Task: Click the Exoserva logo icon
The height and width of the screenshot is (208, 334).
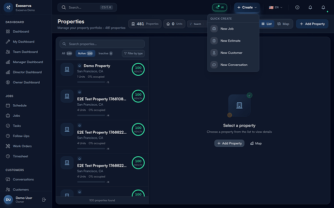Action: tap(8, 7)
